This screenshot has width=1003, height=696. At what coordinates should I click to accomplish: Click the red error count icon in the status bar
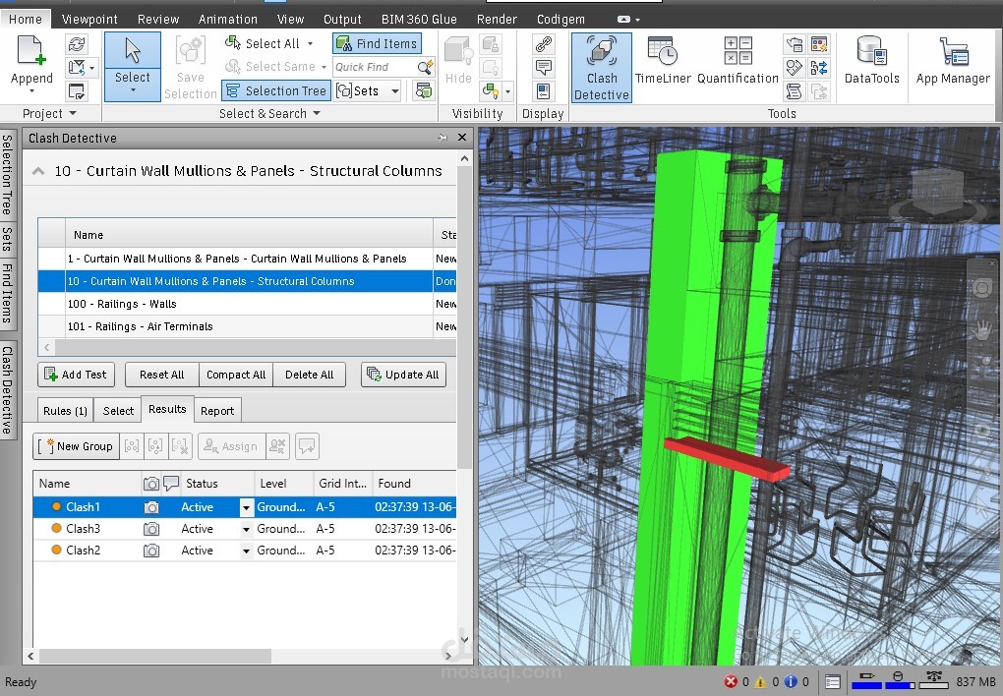point(730,682)
